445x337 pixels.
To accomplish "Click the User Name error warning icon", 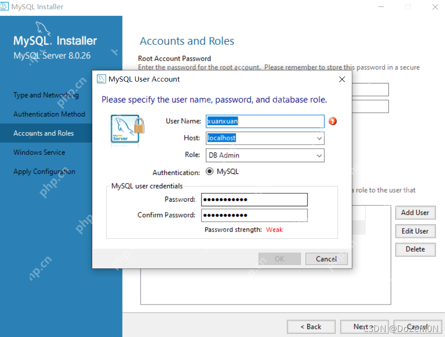I will (x=333, y=121).
